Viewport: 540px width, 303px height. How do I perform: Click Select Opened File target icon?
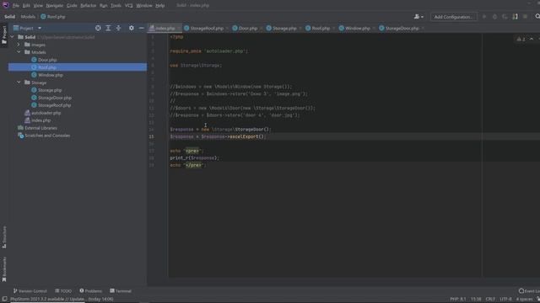click(98, 28)
